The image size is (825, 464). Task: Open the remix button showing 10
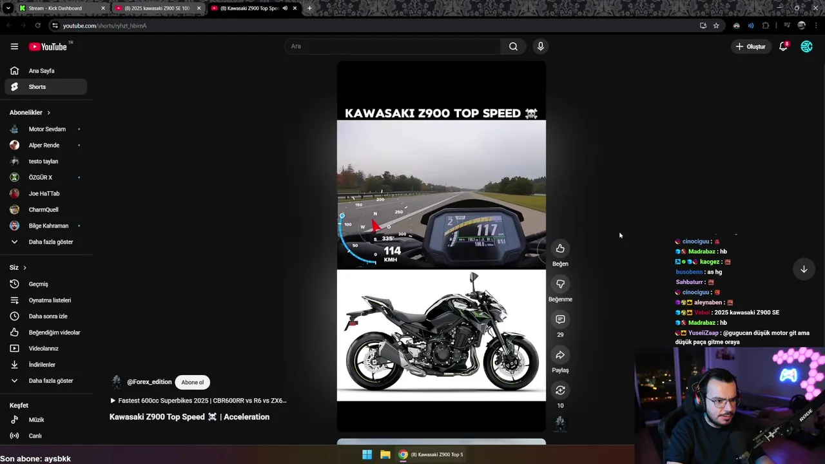(x=560, y=391)
